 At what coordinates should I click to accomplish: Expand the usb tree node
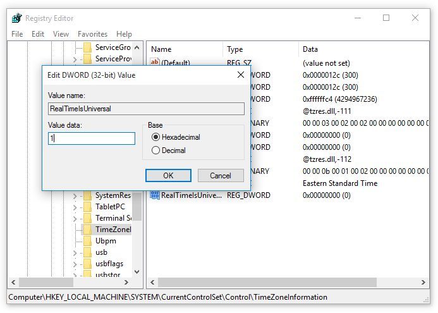(75, 252)
